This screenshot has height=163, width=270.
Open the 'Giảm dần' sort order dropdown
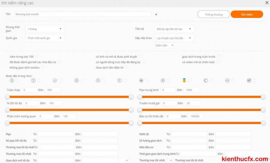coord(164,45)
